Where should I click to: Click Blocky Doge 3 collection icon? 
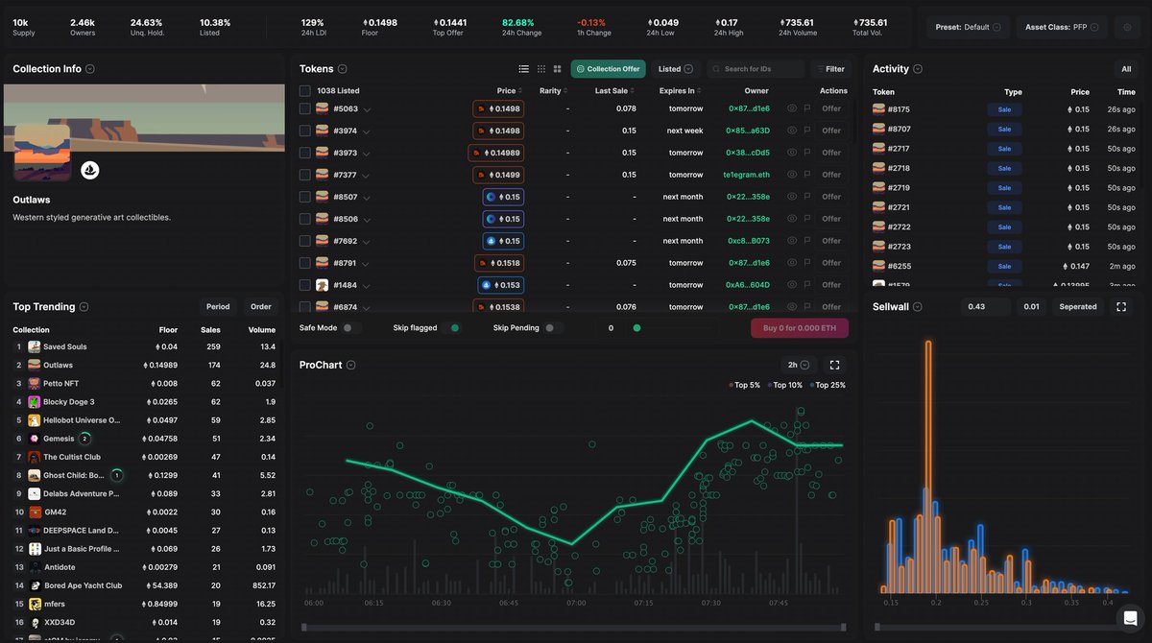[x=34, y=401]
